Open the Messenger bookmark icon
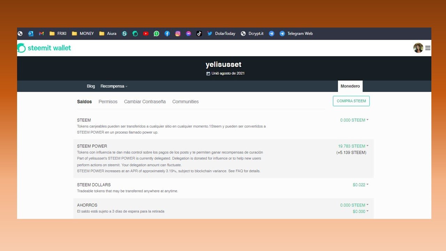Image resolution: width=446 pixels, height=251 pixels. 189,33
